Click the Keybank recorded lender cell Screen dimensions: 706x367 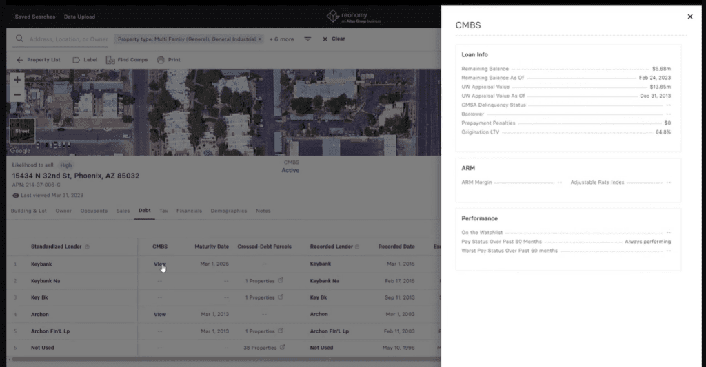321,264
